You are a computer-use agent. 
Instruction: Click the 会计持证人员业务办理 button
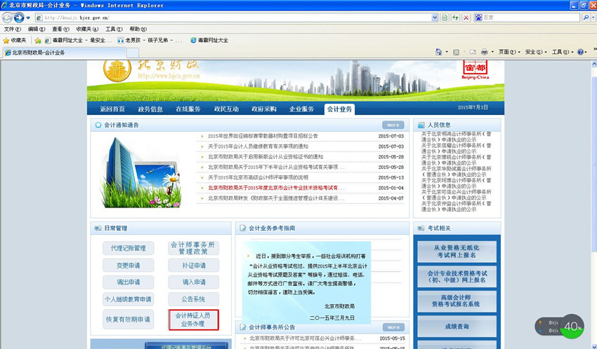click(193, 320)
